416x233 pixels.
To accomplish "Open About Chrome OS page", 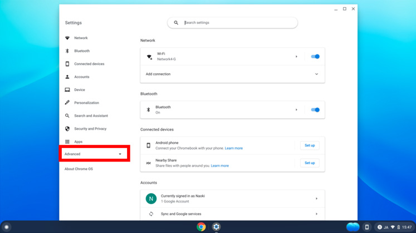I will point(79,169).
